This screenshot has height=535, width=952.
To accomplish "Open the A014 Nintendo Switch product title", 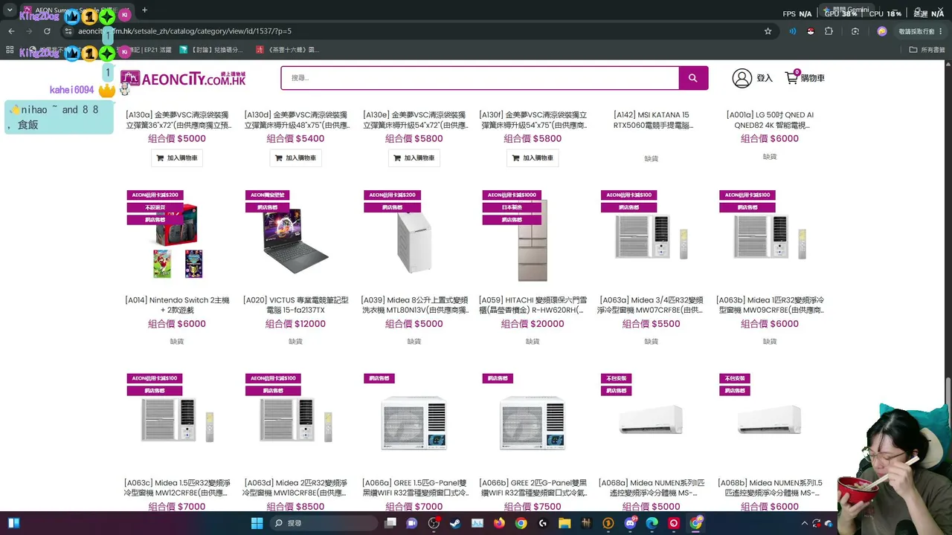I will [177, 305].
